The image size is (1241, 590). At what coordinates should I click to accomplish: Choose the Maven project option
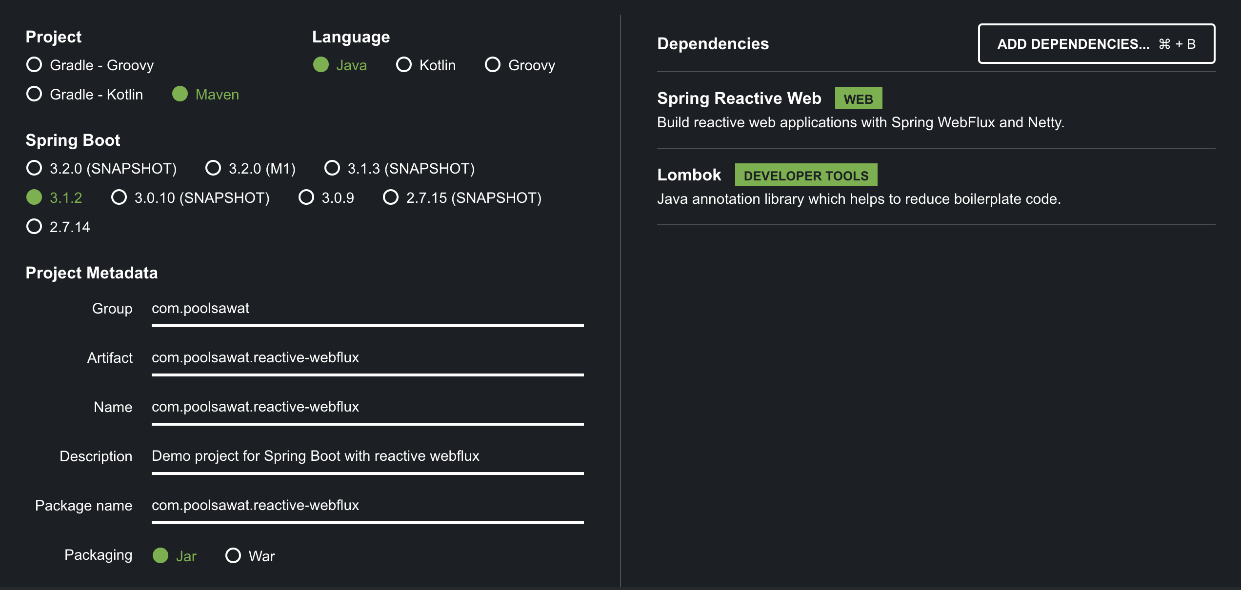206,94
